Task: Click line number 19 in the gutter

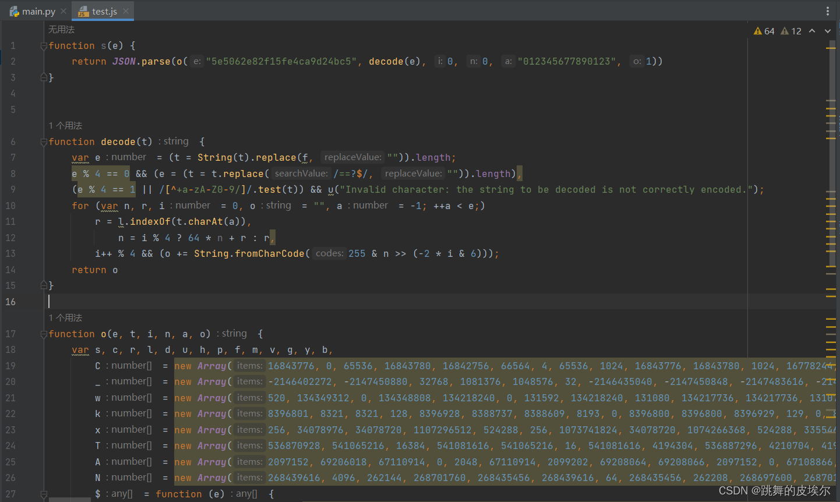Action: click(10, 366)
